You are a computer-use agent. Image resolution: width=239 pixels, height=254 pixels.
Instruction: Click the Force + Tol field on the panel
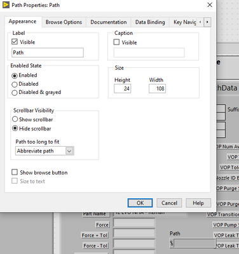pyautogui.click(x=134, y=234)
